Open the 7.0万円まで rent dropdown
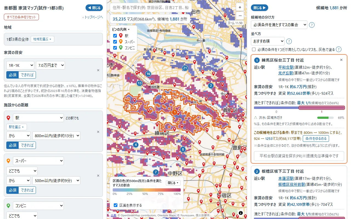 click(x=50, y=65)
